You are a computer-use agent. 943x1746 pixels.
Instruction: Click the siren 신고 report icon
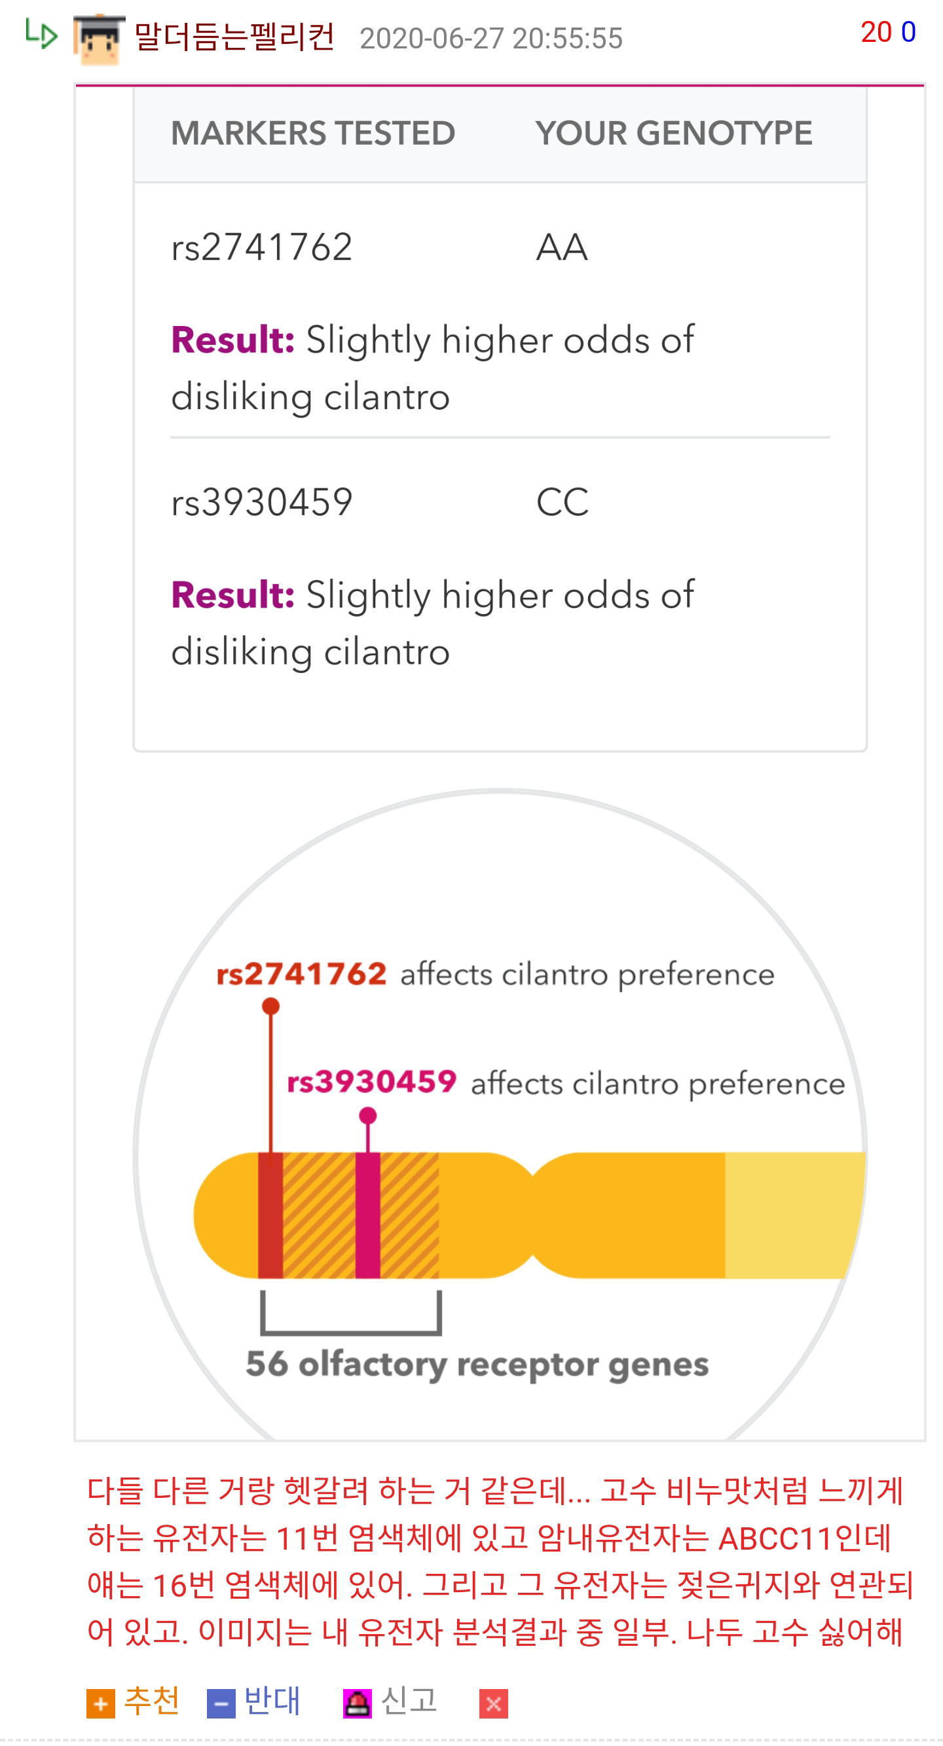[357, 1703]
